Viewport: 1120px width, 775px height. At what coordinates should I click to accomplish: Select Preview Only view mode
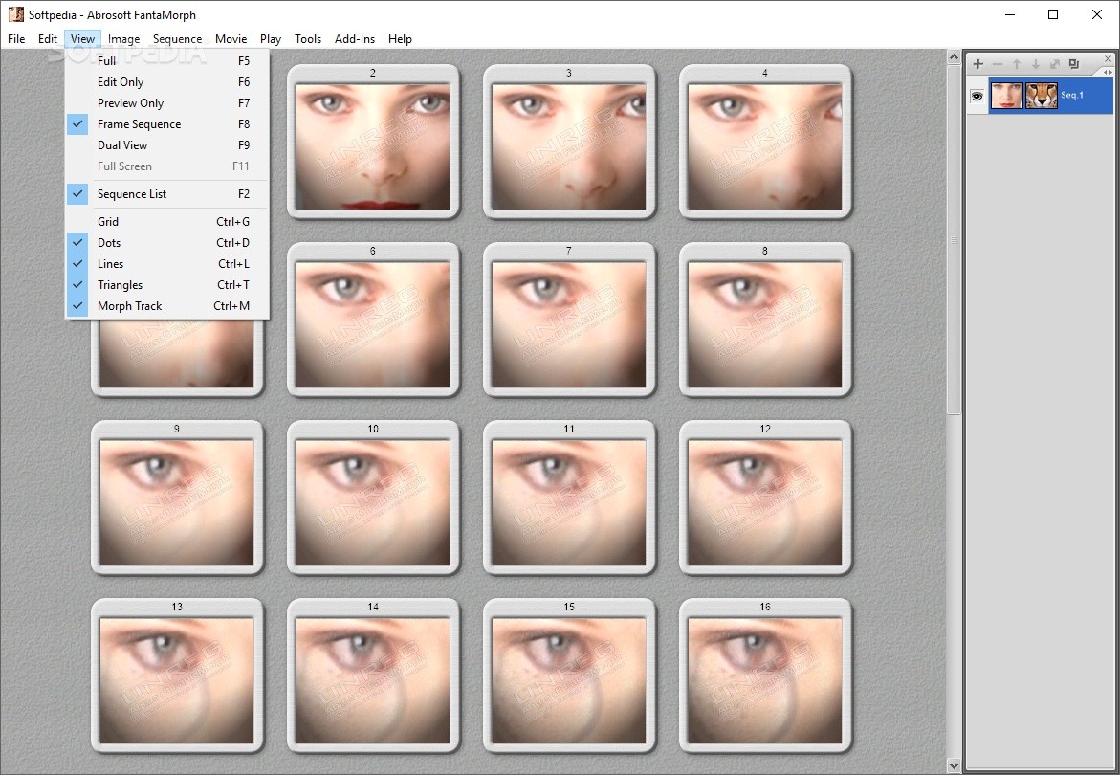tap(167, 103)
